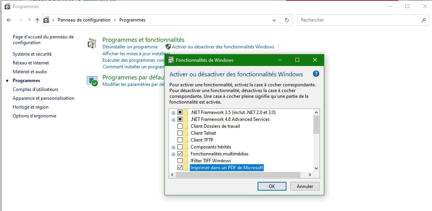Click the Forward arrow navigation button

[20, 20]
